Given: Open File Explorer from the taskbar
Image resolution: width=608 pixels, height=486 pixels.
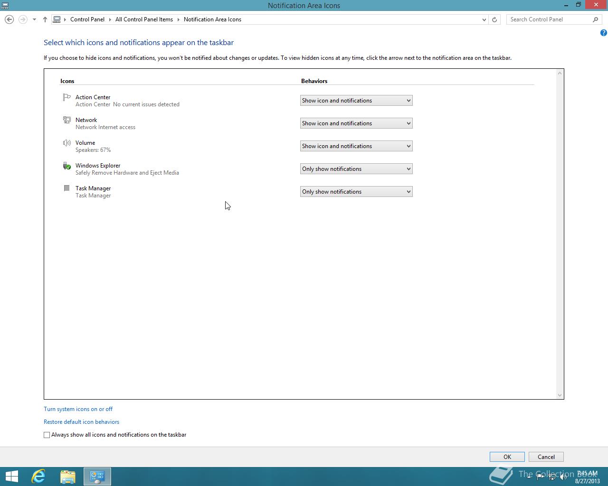Looking at the screenshot, I should click(x=68, y=477).
